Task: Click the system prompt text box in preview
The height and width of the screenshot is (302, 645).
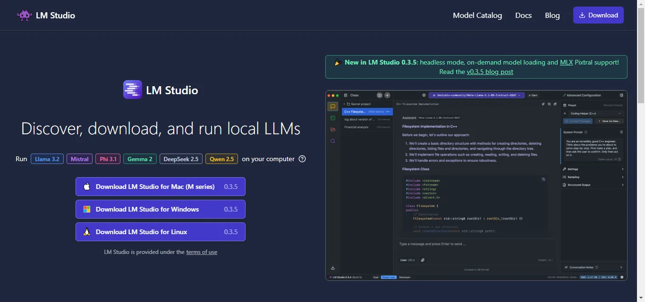Action: tap(594, 150)
